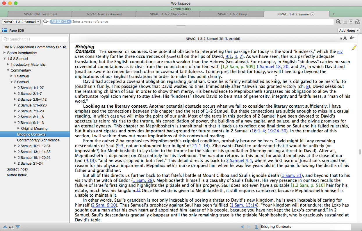Click the down triangle beside Art
The height and width of the screenshot is (231, 362).
(17, 227)
